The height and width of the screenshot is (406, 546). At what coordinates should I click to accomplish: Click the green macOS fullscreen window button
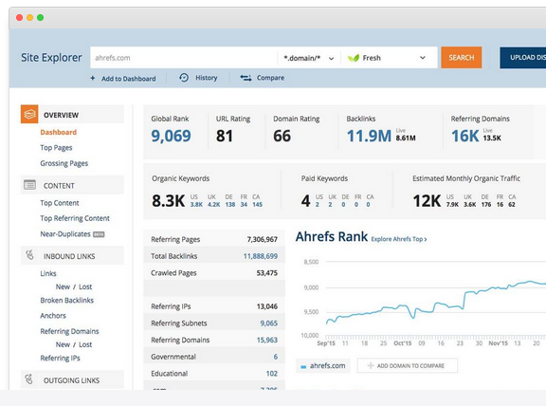(x=41, y=17)
